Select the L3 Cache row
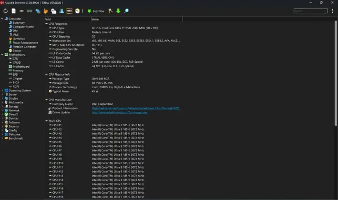This screenshot has height=200, width=338. 113,66
